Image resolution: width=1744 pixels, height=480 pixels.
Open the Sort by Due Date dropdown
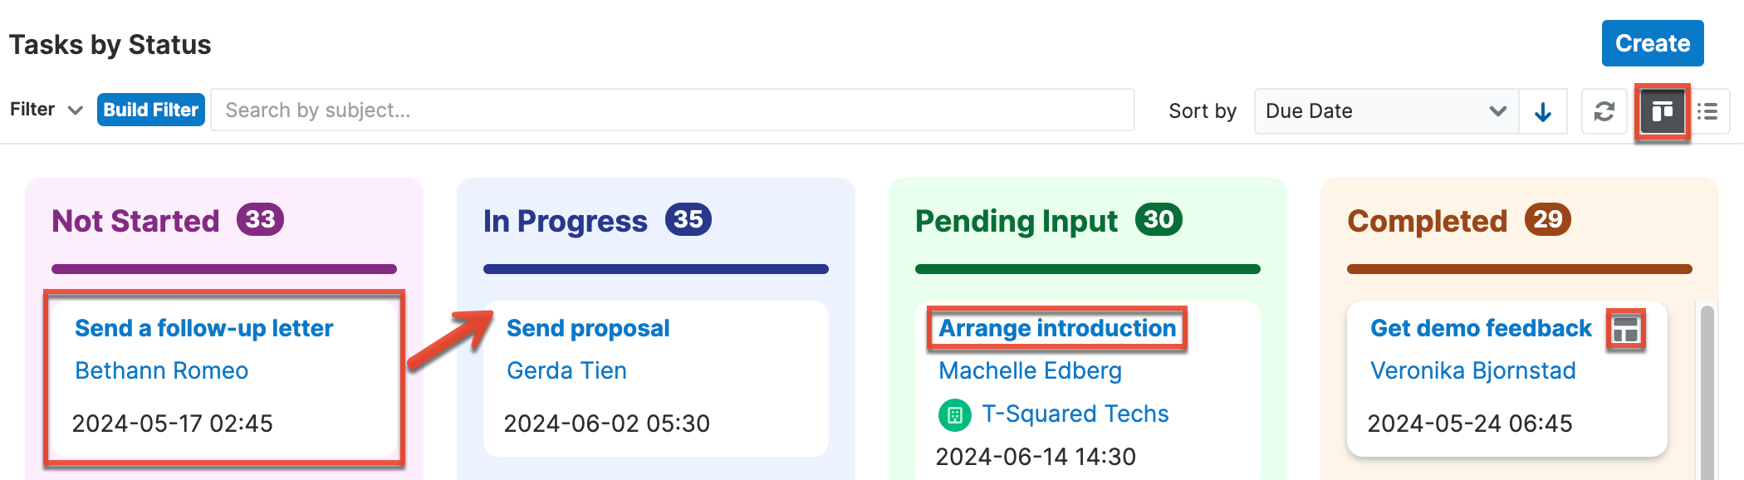click(x=1385, y=111)
